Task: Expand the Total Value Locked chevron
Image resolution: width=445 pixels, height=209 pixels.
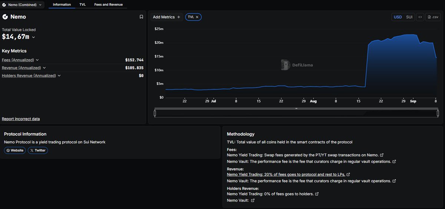Action: point(33,37)
